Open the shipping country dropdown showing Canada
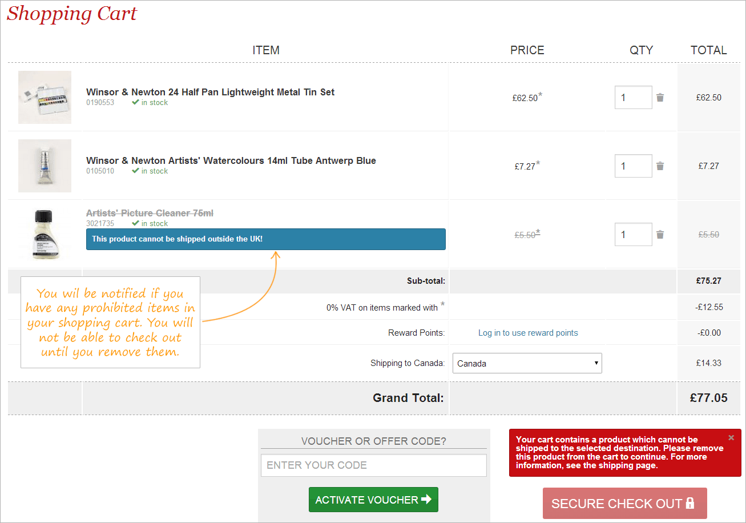746x523 pixels. 527,363
